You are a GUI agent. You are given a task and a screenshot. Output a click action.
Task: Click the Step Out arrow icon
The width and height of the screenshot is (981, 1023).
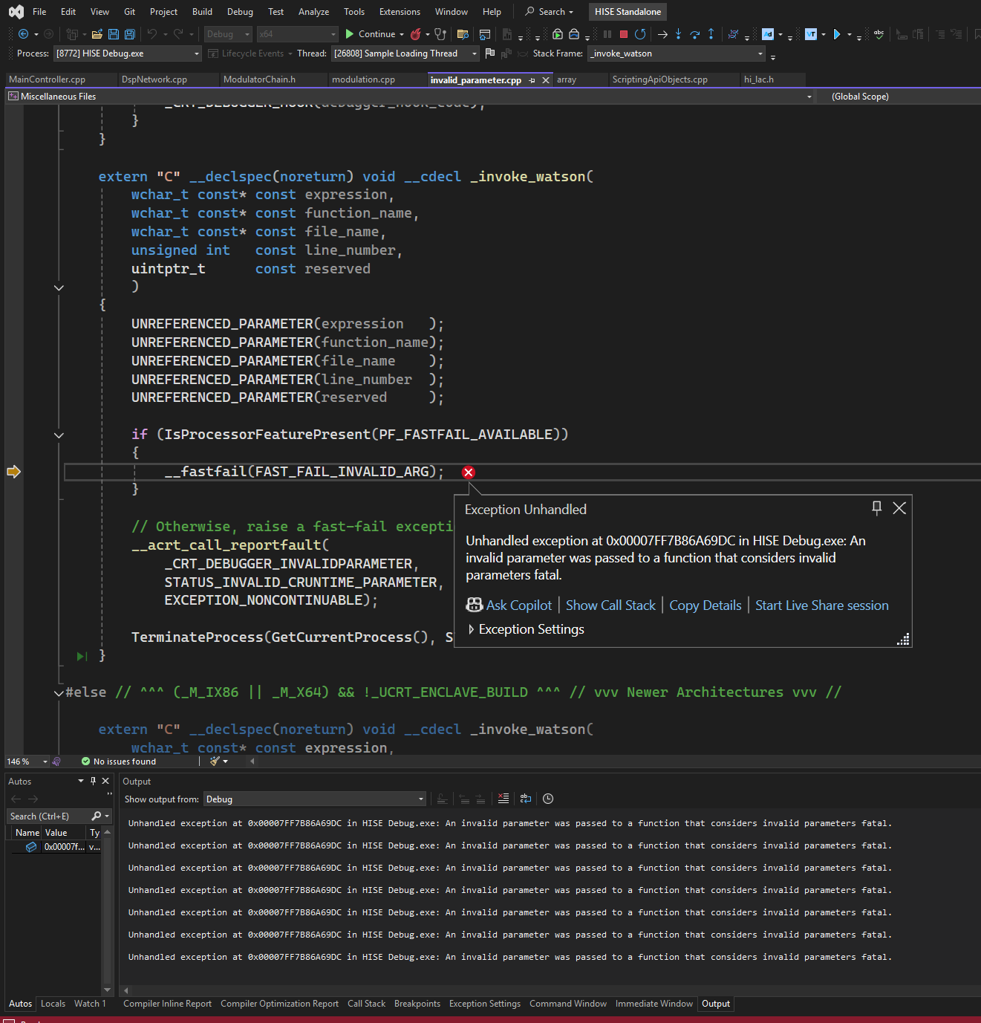[x=711, y=34]
